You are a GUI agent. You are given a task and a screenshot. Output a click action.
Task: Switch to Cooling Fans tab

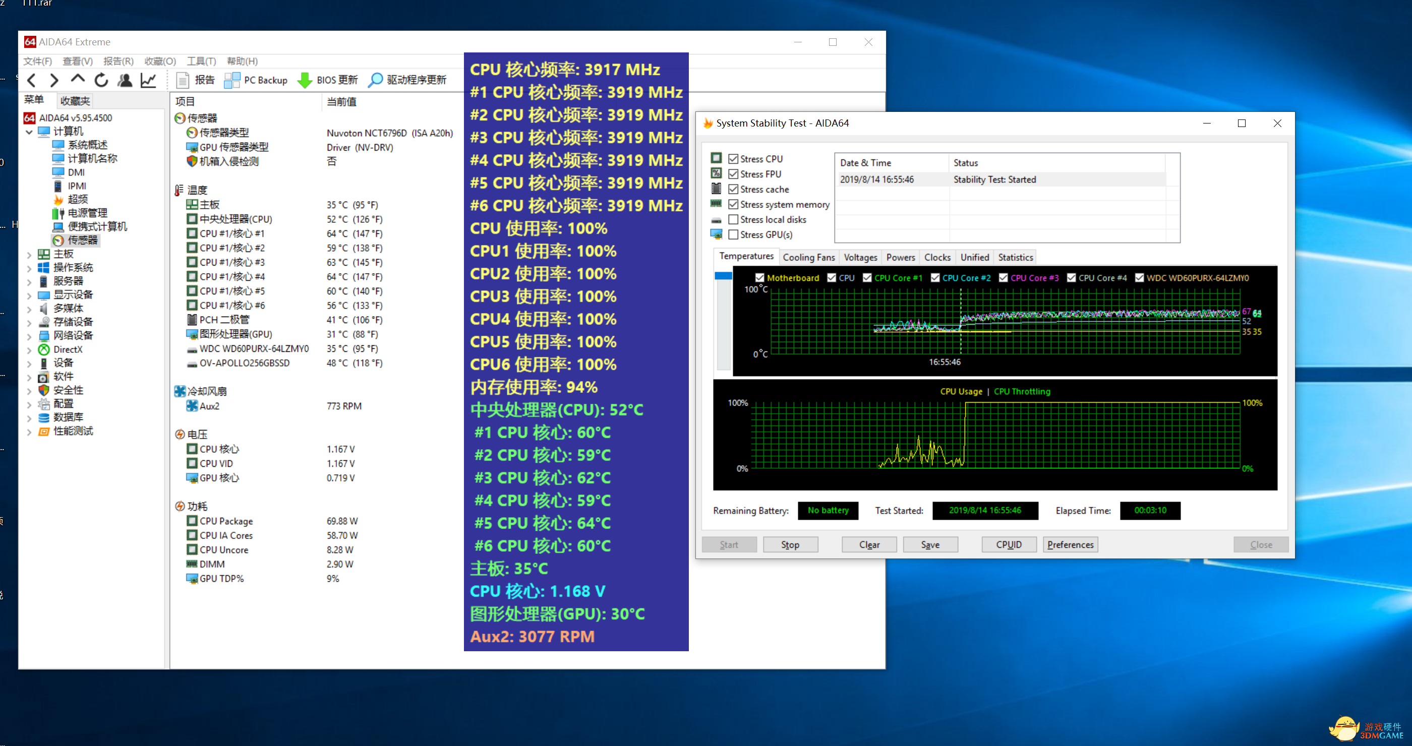[x=808, y=258]
